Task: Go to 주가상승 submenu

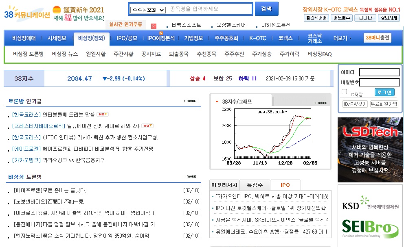Action: click(262, 54)
